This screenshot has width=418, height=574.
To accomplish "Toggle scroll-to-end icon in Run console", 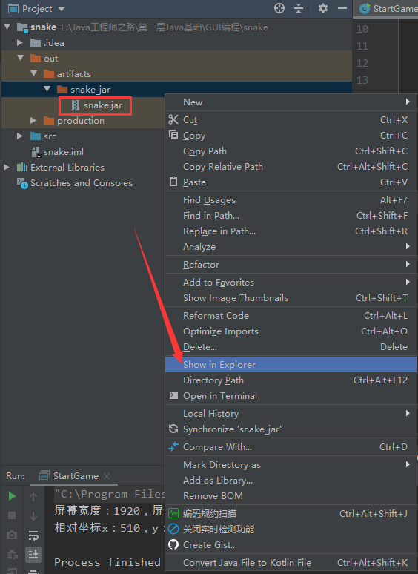I will 33,554.
